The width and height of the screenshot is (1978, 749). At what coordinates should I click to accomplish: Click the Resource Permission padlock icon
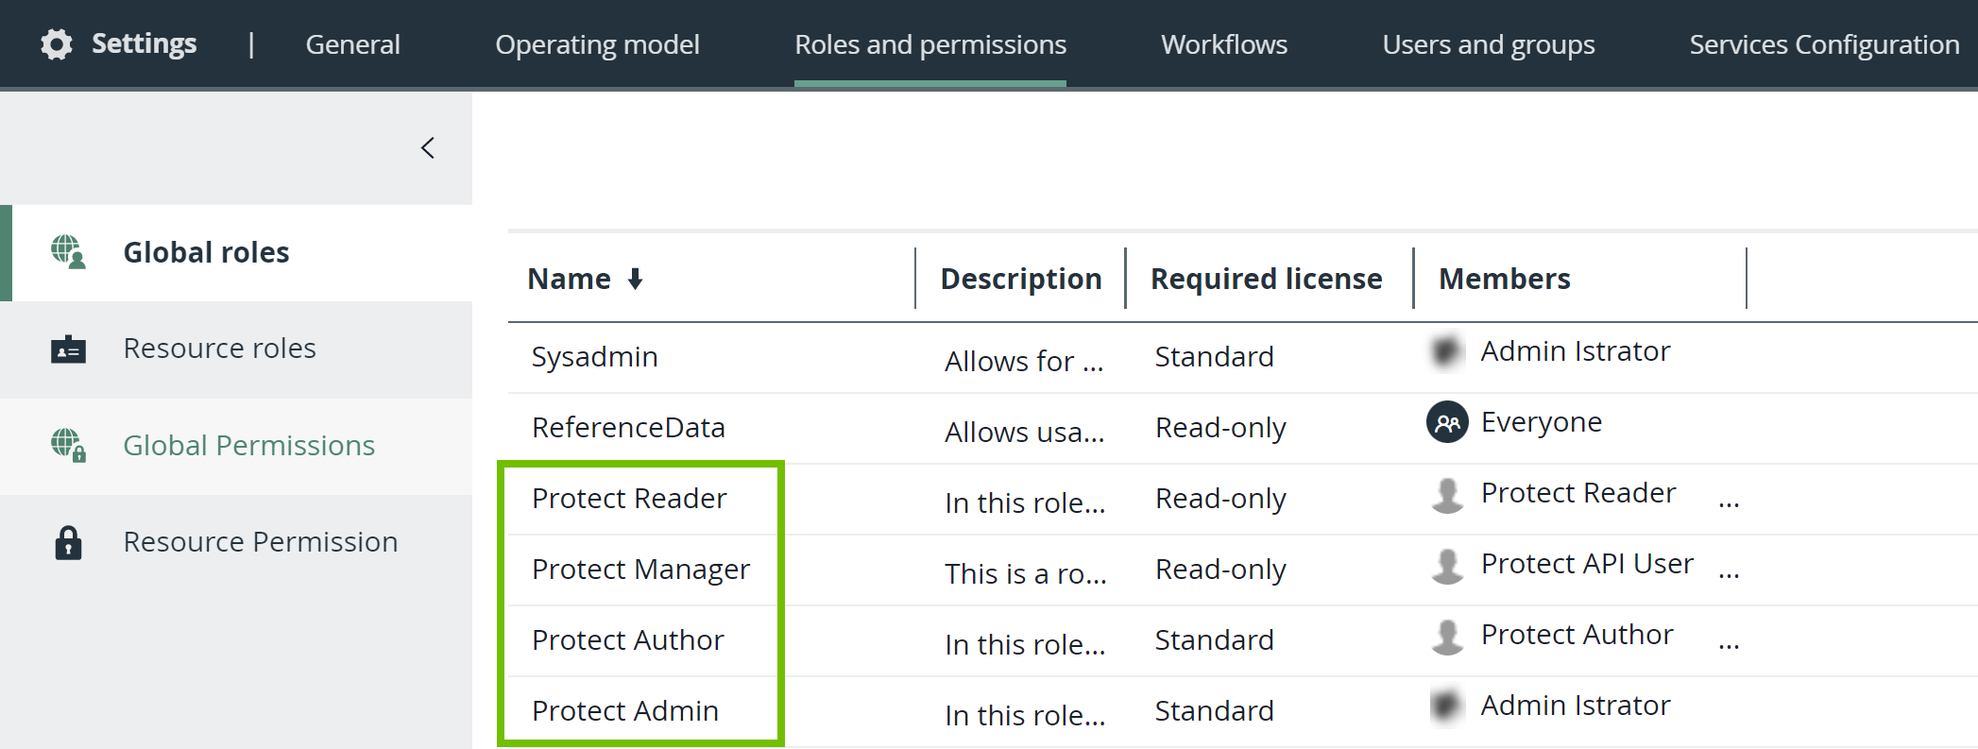pos(68,543)
